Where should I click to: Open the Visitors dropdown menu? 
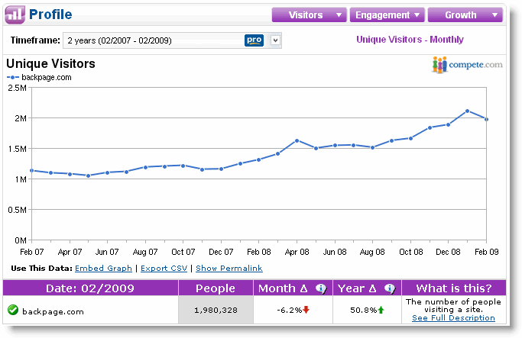pyautogui.click(x=310, y=15)
